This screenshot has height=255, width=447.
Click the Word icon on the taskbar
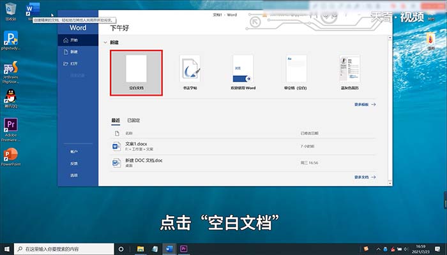pyautogui.click(x=169, y=249)
